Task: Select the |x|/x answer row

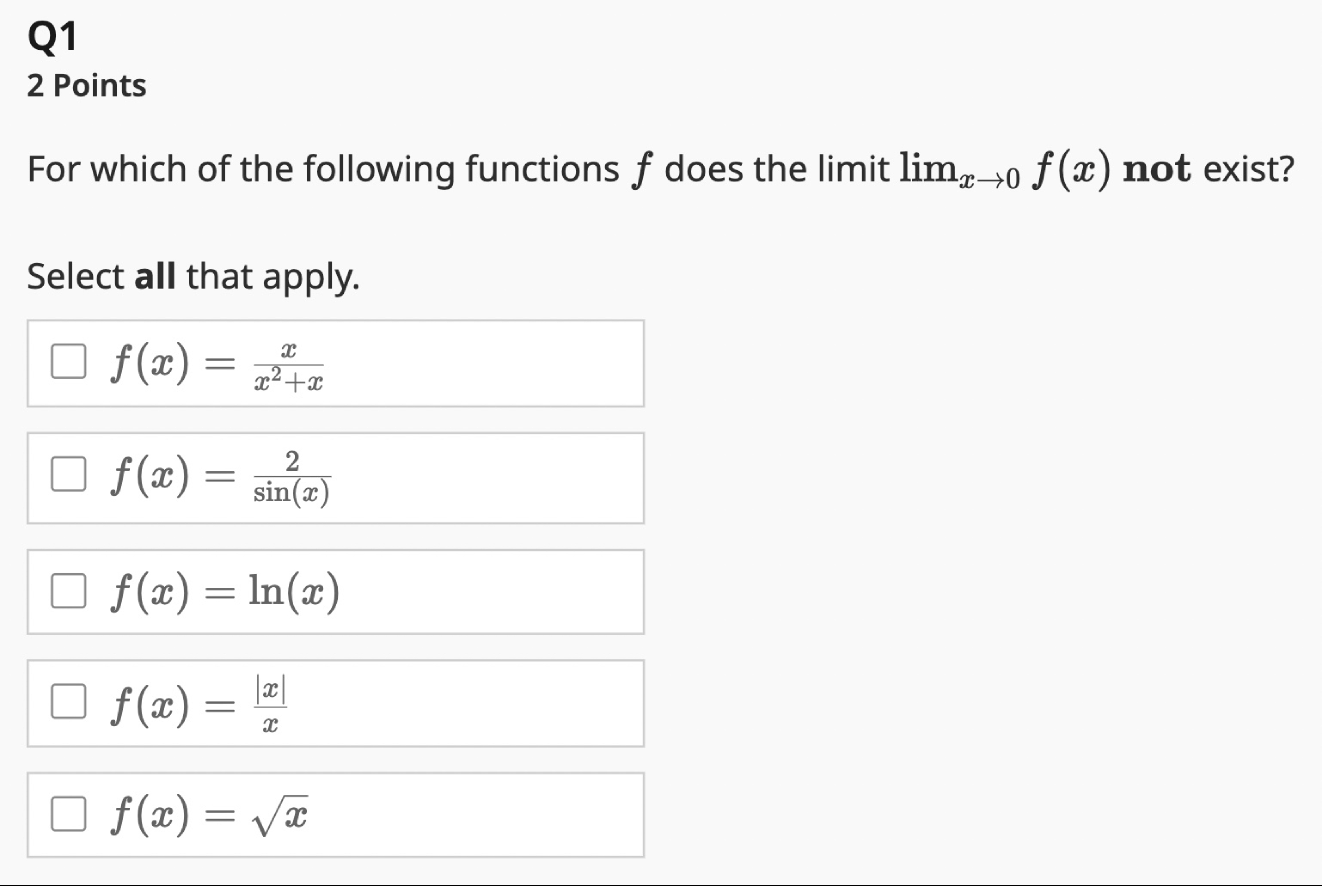Action: coord(336,704)
